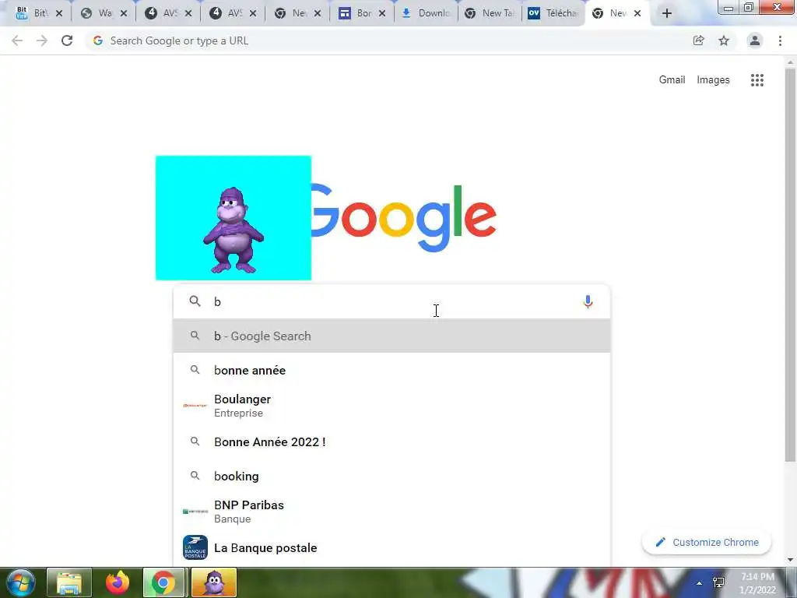
Task: Show hidden system tray icons
Action: coord(700,583)
